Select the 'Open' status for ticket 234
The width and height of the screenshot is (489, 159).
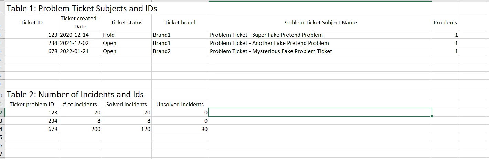tap(127, 43)
